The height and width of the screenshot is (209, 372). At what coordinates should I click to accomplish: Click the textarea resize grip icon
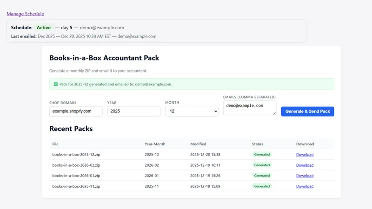274,113
